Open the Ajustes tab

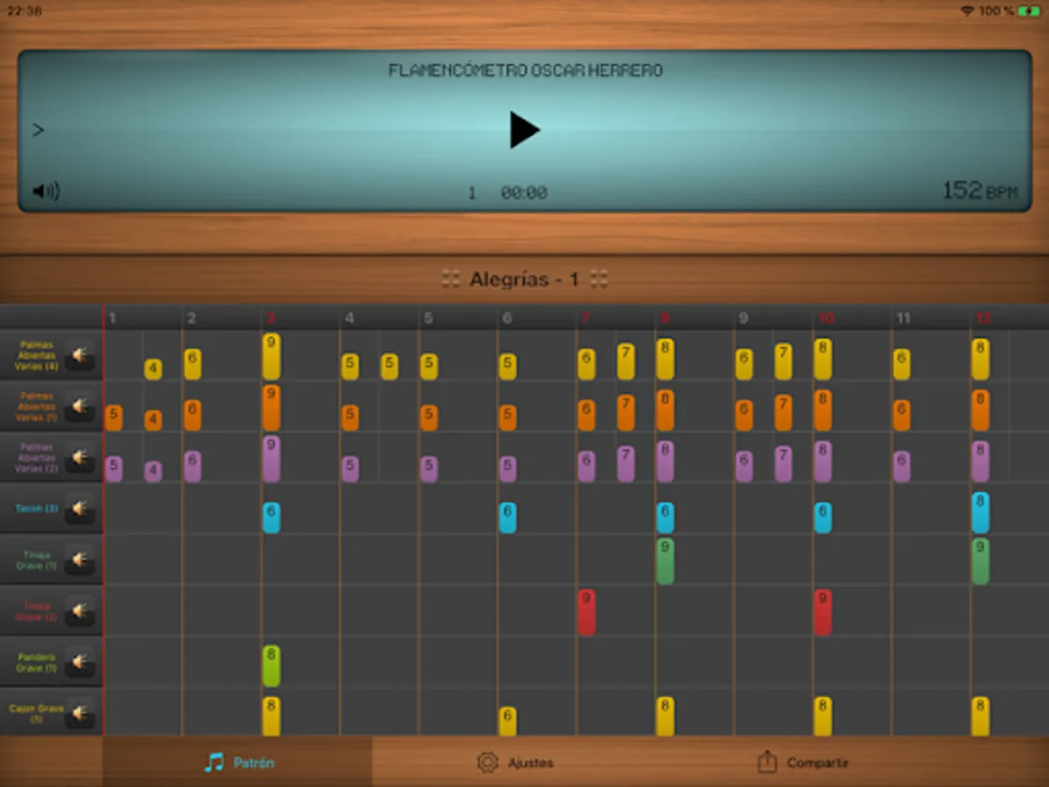coord(515,763)
